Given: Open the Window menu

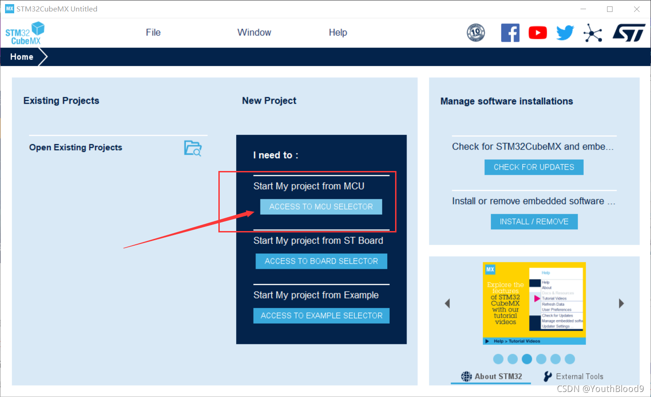Looking at the screenshot, I should pyautogui.click(x=254, y=33).
